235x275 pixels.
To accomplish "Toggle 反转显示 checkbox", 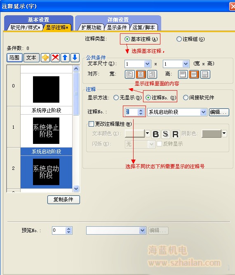I will pyautogui.click(x=159, y=144).
